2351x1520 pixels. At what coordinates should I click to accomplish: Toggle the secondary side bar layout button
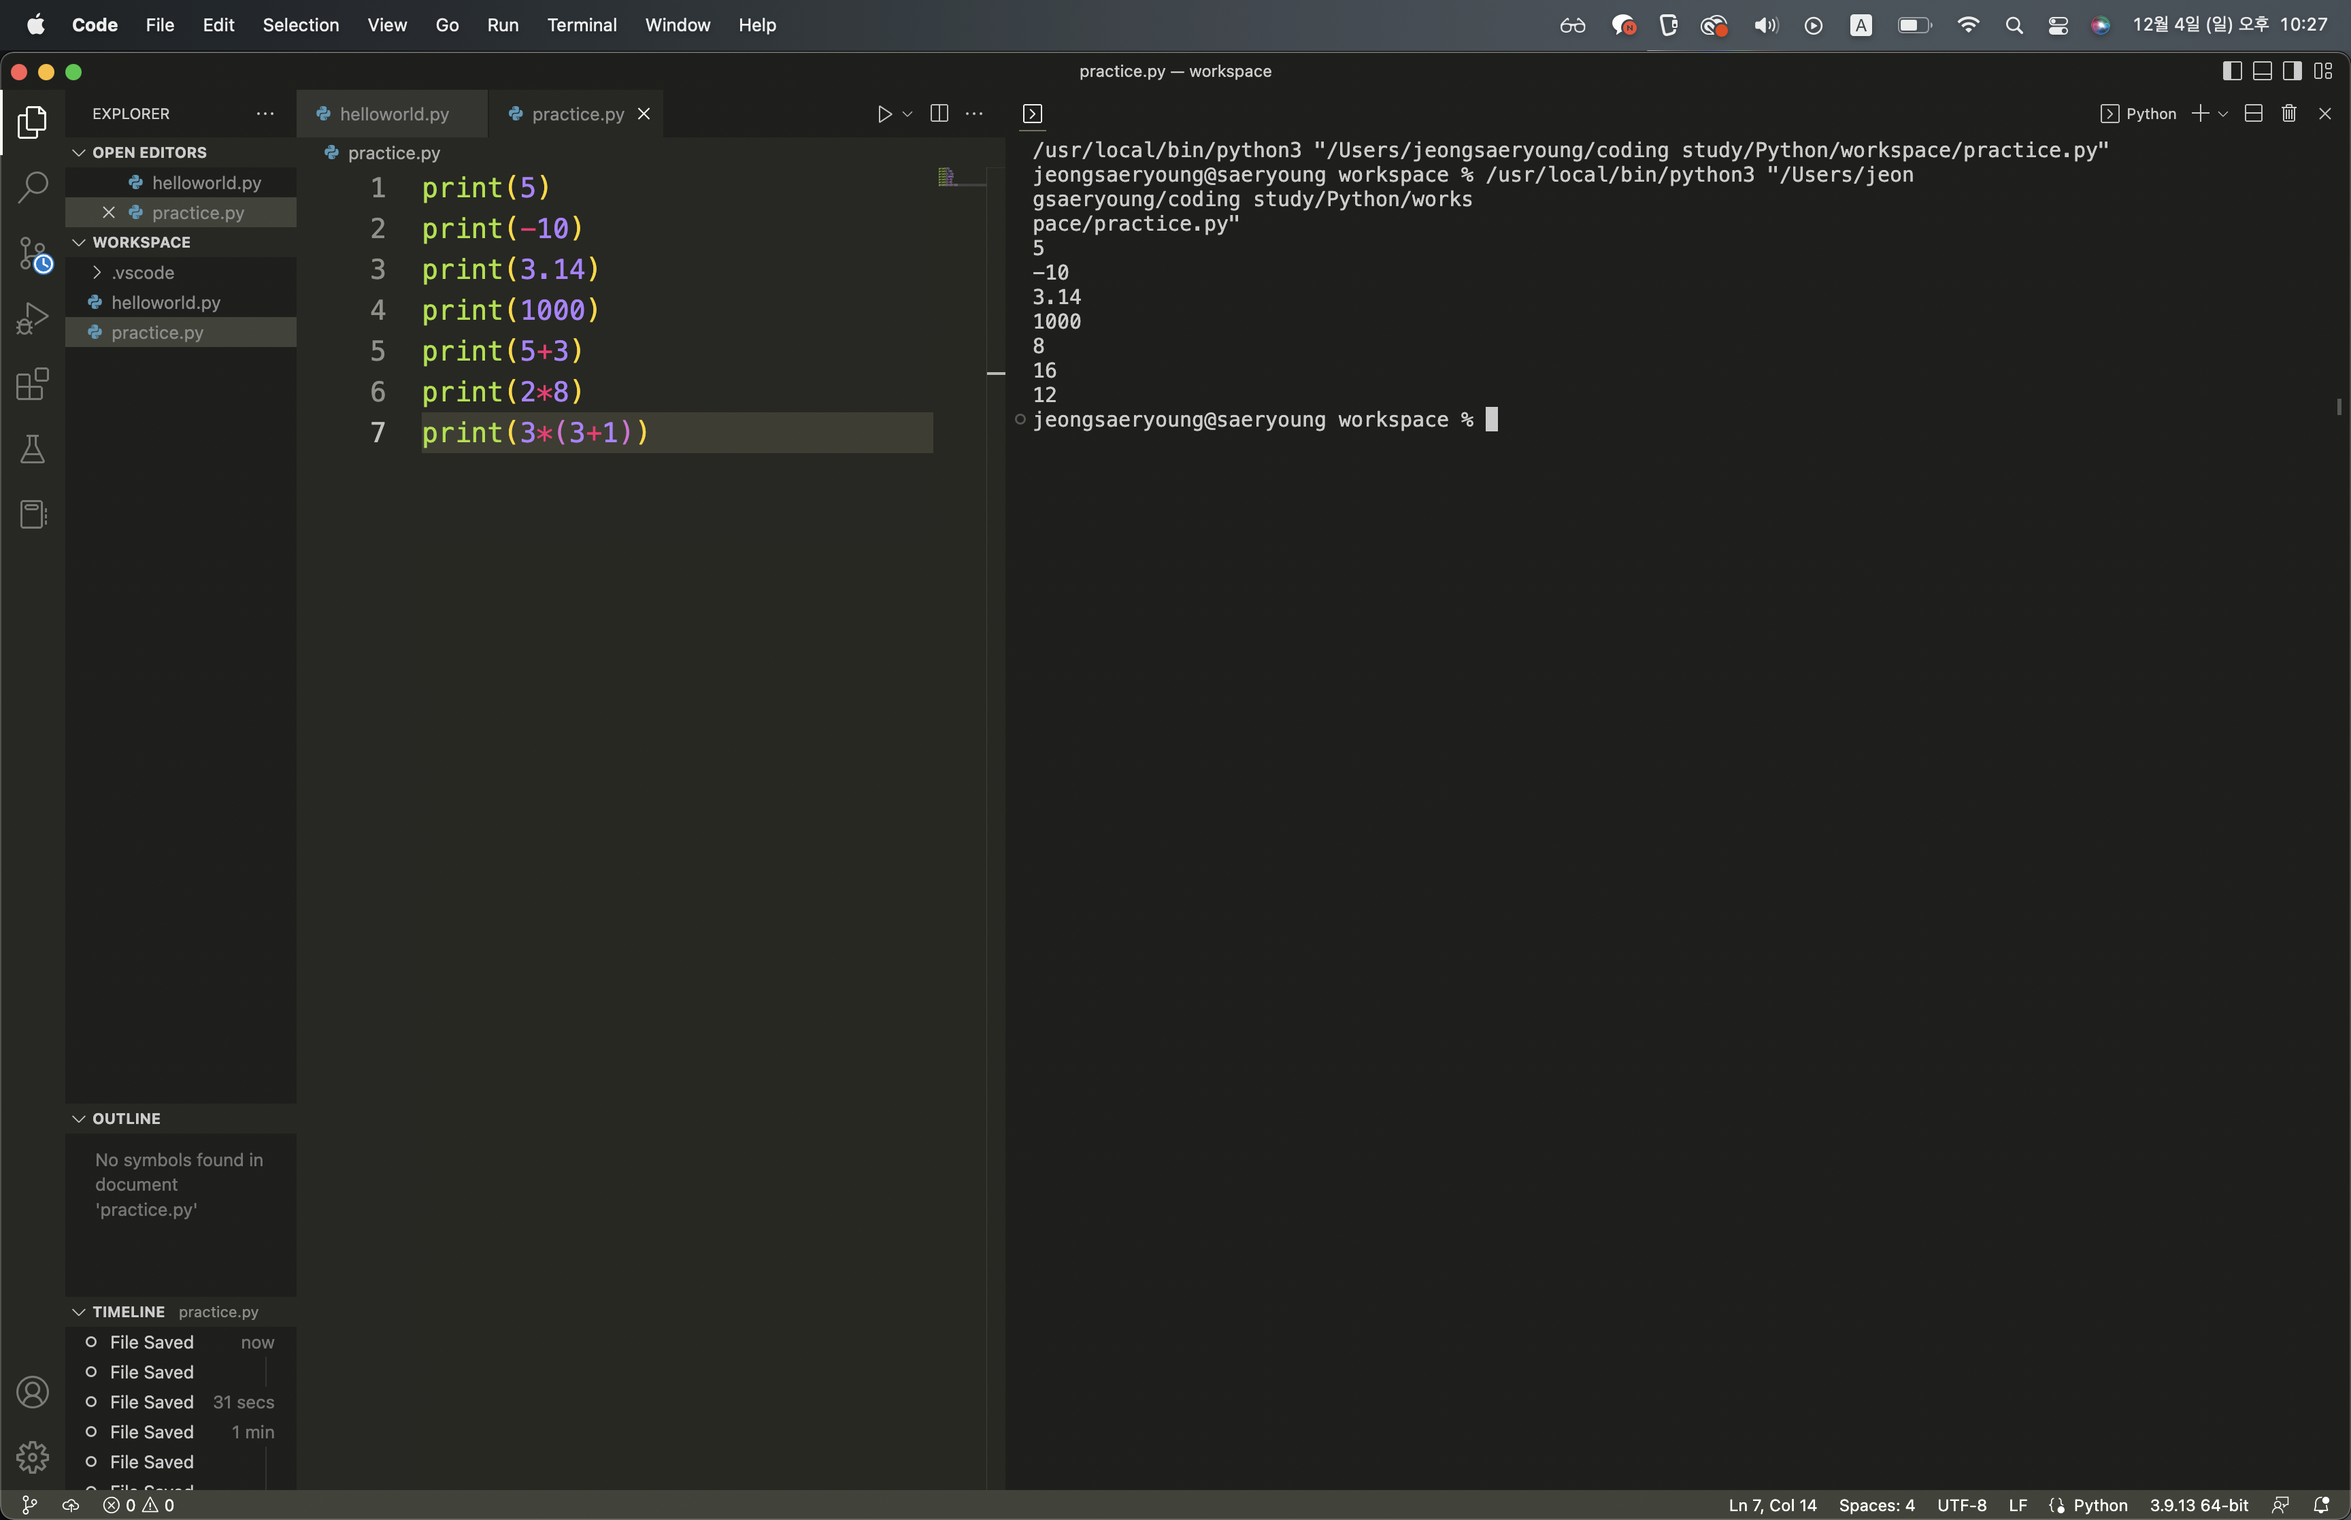[x=2292, y=71]
